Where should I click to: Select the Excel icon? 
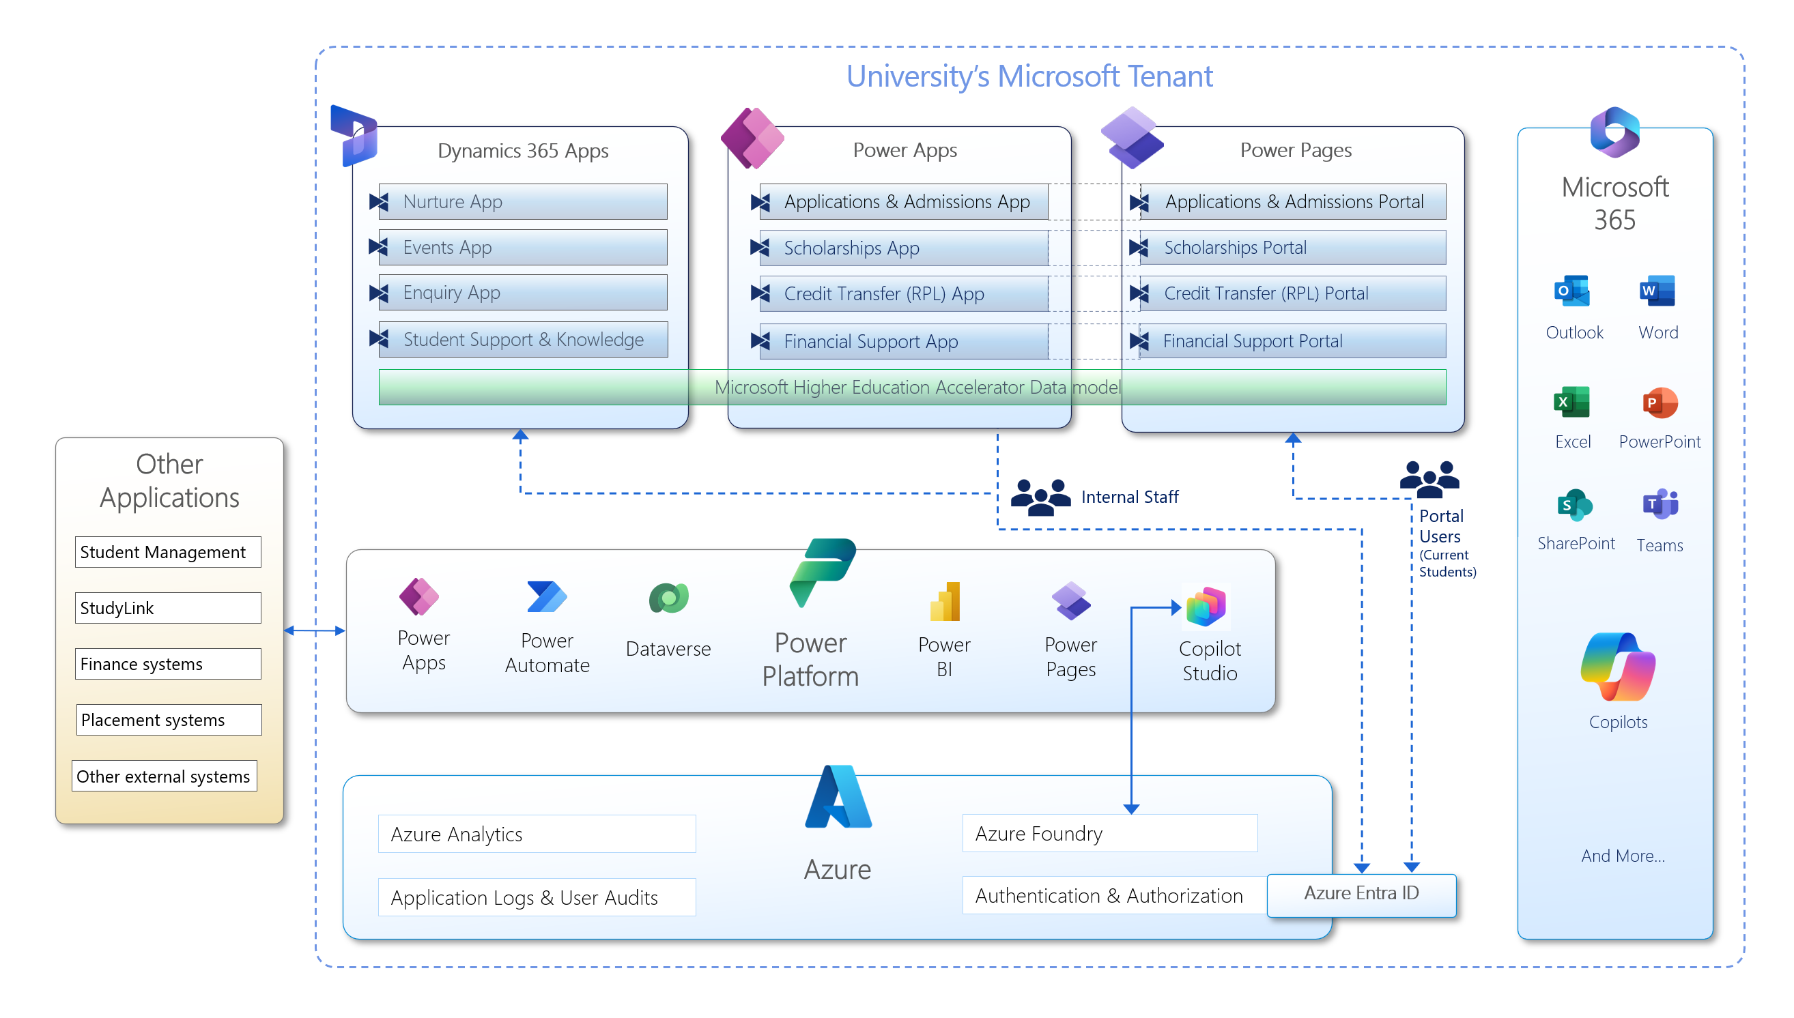[1571, 402]
